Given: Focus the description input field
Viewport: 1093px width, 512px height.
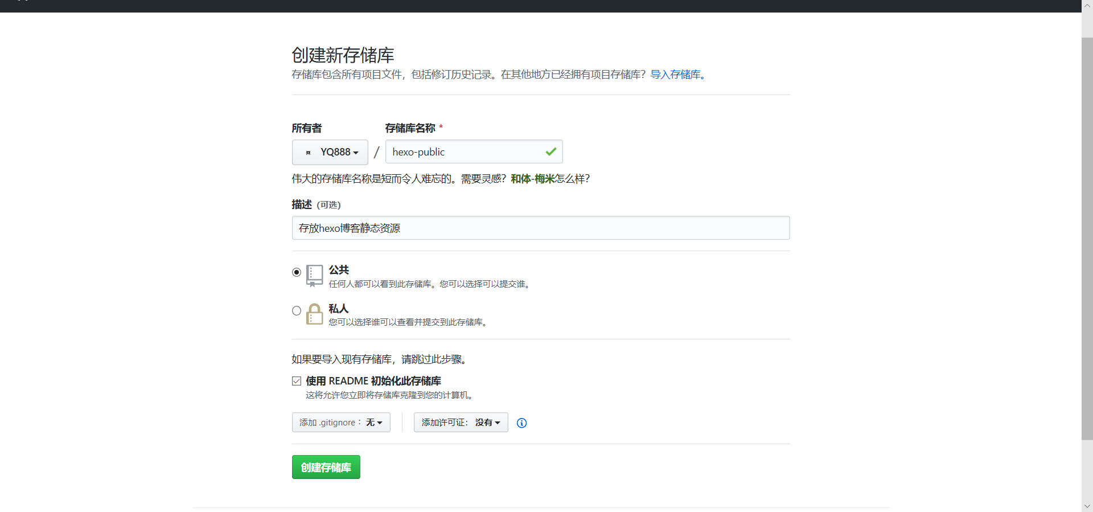Looking at the screenshot, I should point(541,228).
